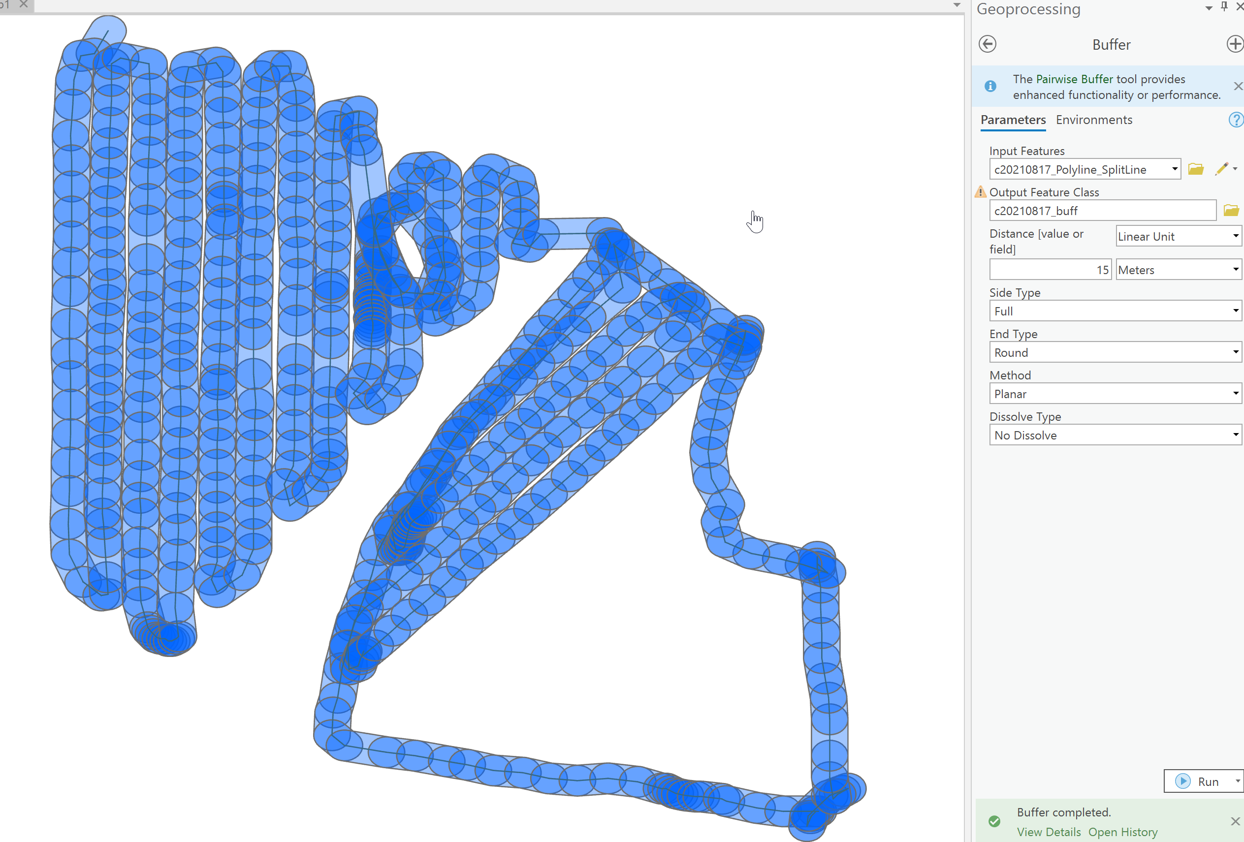Switch to the Environments tab
The height and width of the screenshot is (842, 1244).
[x=1093, y=120]
